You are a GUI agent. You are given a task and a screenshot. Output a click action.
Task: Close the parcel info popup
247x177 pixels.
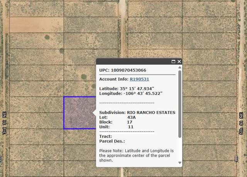(179, 62)
